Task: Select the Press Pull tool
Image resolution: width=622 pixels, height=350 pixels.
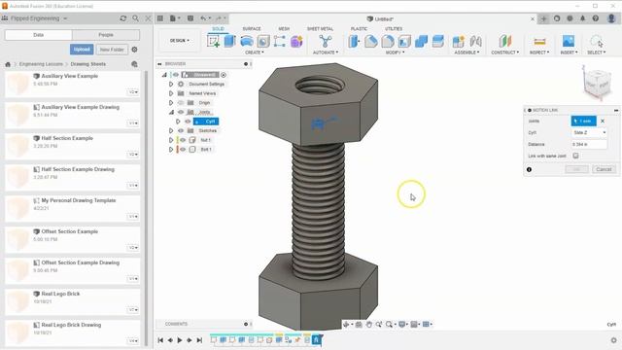Action: [354, 41]
